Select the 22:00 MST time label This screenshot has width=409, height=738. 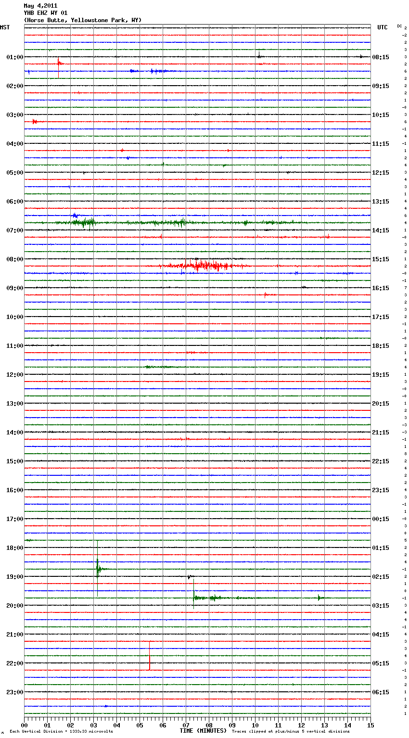pyautogui.click(x=15, y=663)
